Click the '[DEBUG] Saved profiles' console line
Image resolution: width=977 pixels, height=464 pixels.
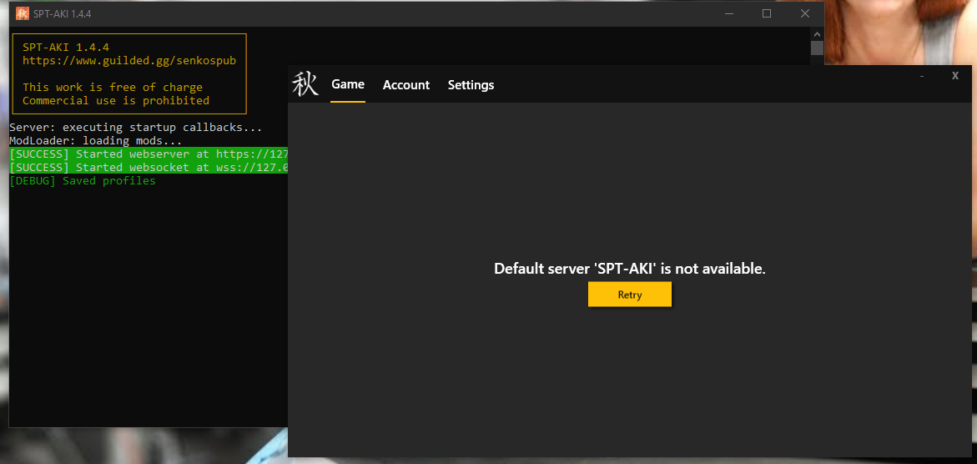click(83, 181)
